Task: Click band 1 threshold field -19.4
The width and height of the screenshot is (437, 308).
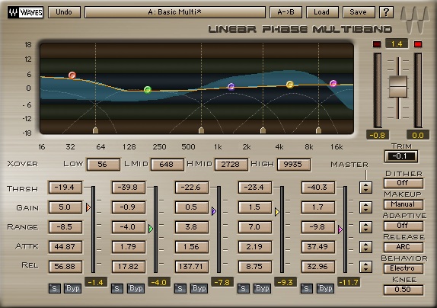Action: 65,188
